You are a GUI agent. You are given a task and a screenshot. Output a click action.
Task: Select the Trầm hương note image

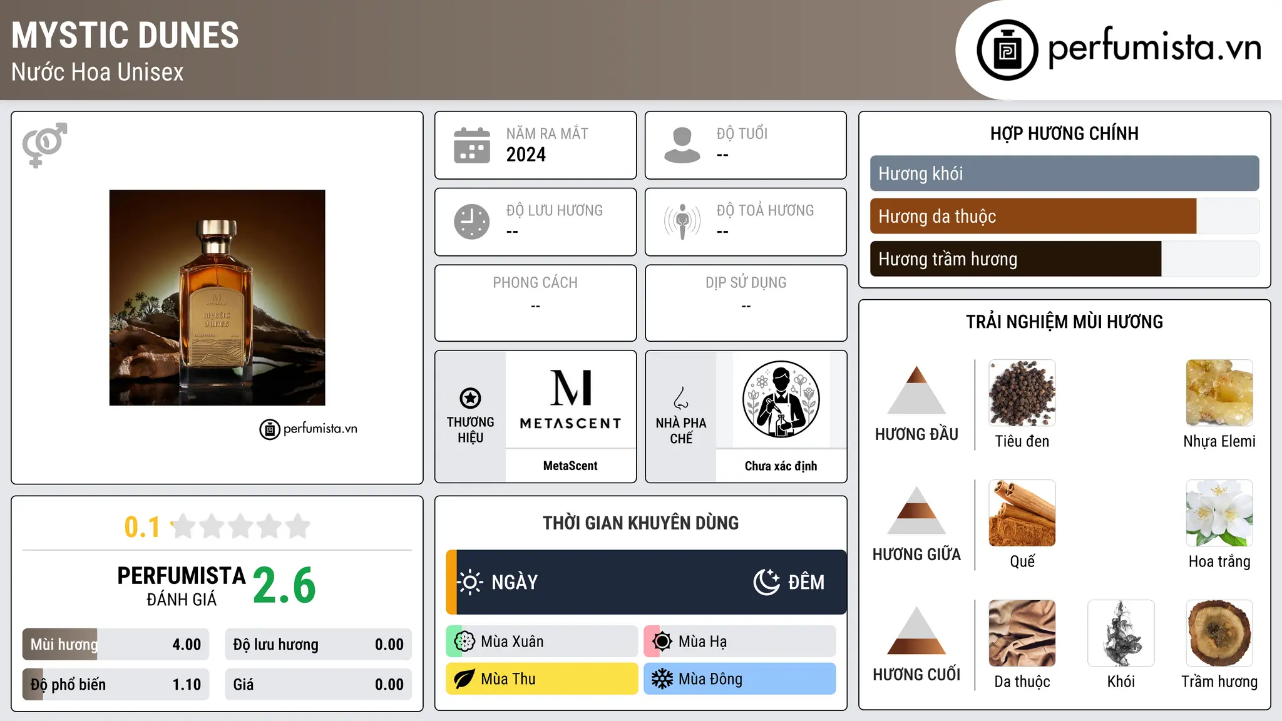tap(1219, 633)
